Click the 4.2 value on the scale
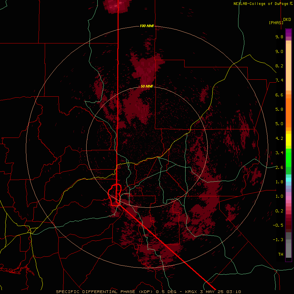 (279, 139)
